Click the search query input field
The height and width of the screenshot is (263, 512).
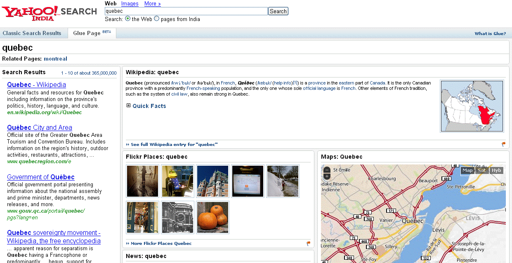(x=186, y=11)
